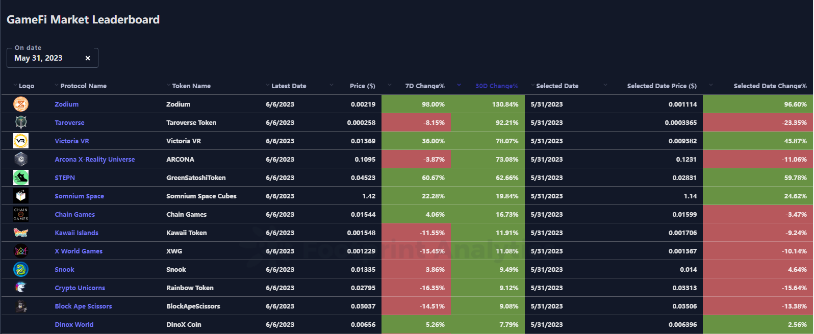Open the Block Ape Scissors link
The image size is (814, 334).
(x=83, y=306)
